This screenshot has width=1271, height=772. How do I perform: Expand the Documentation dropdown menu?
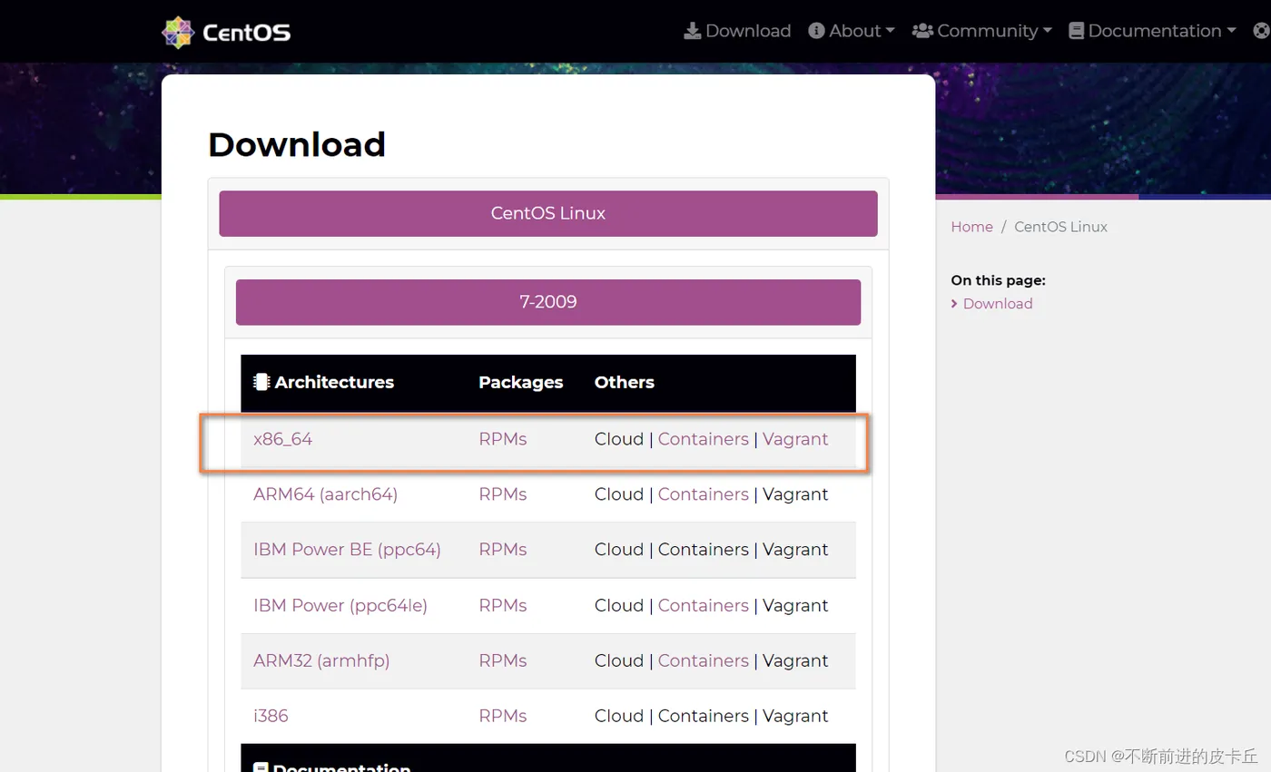pos(1153,31)
